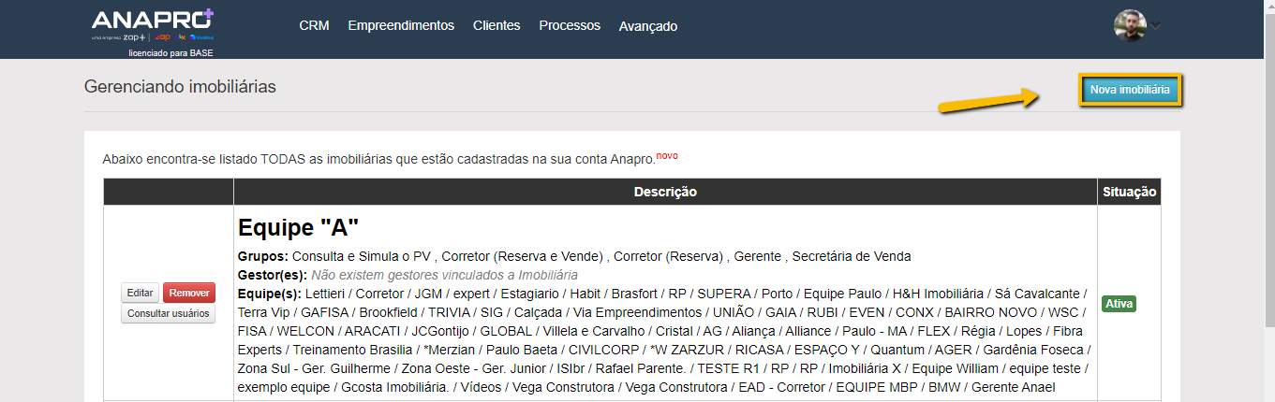This screenshot has height=402, width=1275.
Task: Open the Avançado menu
Action: (648, 26)
